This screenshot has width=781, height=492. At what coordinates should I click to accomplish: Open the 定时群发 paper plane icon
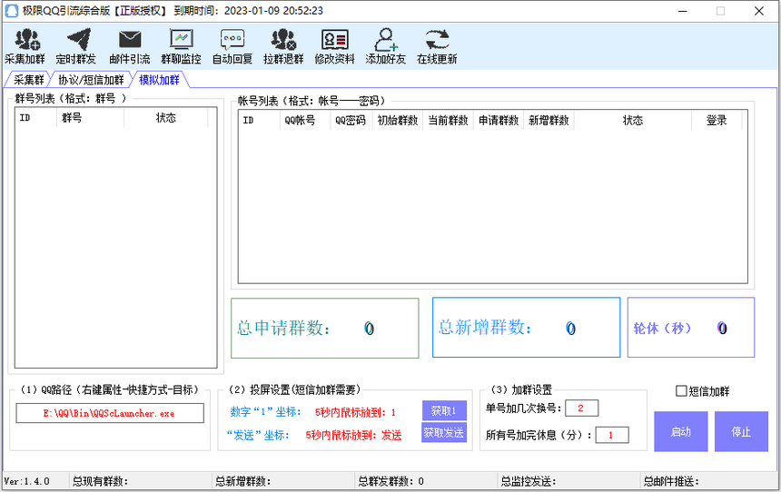point(76,46)
